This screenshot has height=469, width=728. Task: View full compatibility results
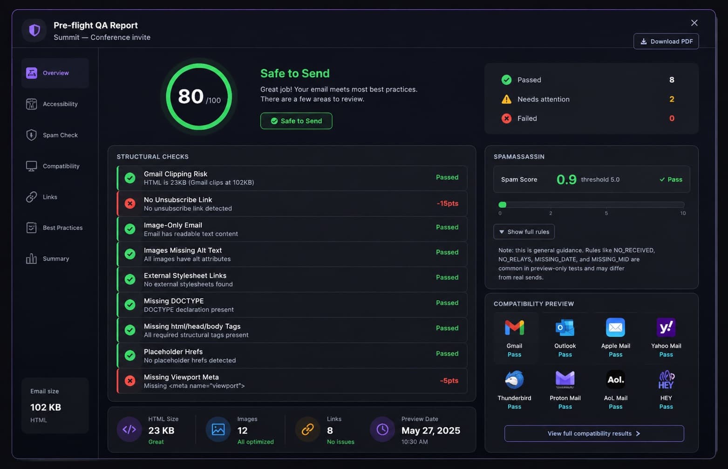tap(594, 434)
